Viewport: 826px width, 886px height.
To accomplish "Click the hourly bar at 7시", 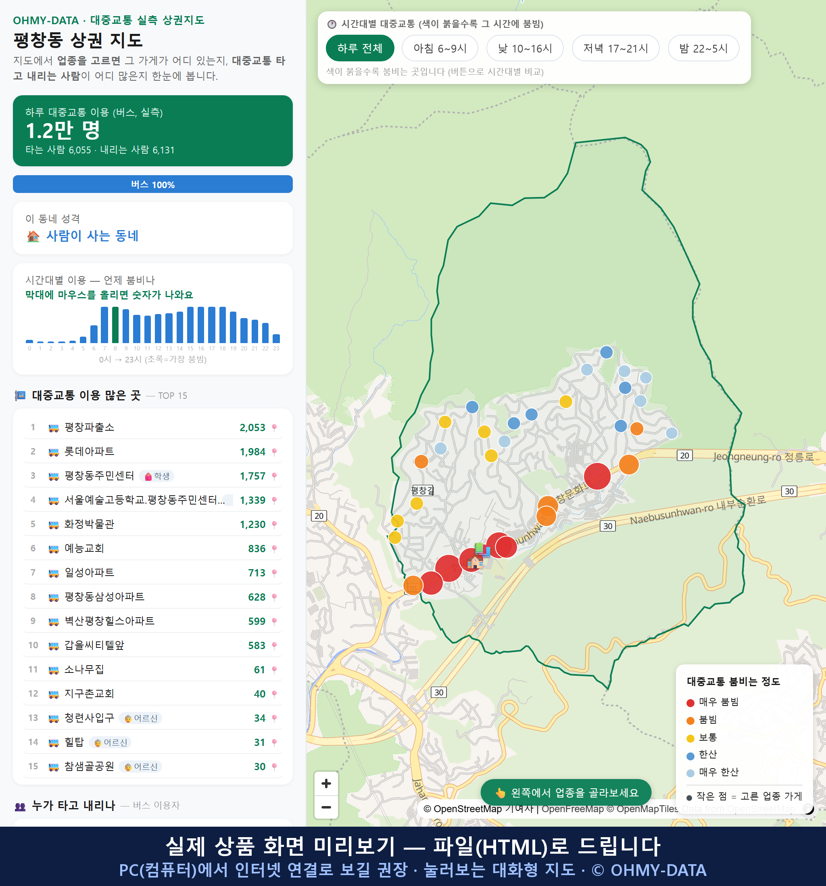I will (x=104, y=325).
